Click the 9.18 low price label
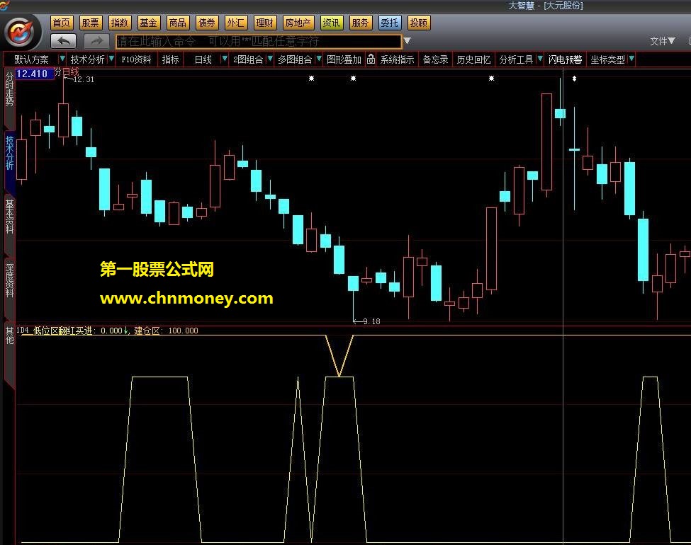 371,321
